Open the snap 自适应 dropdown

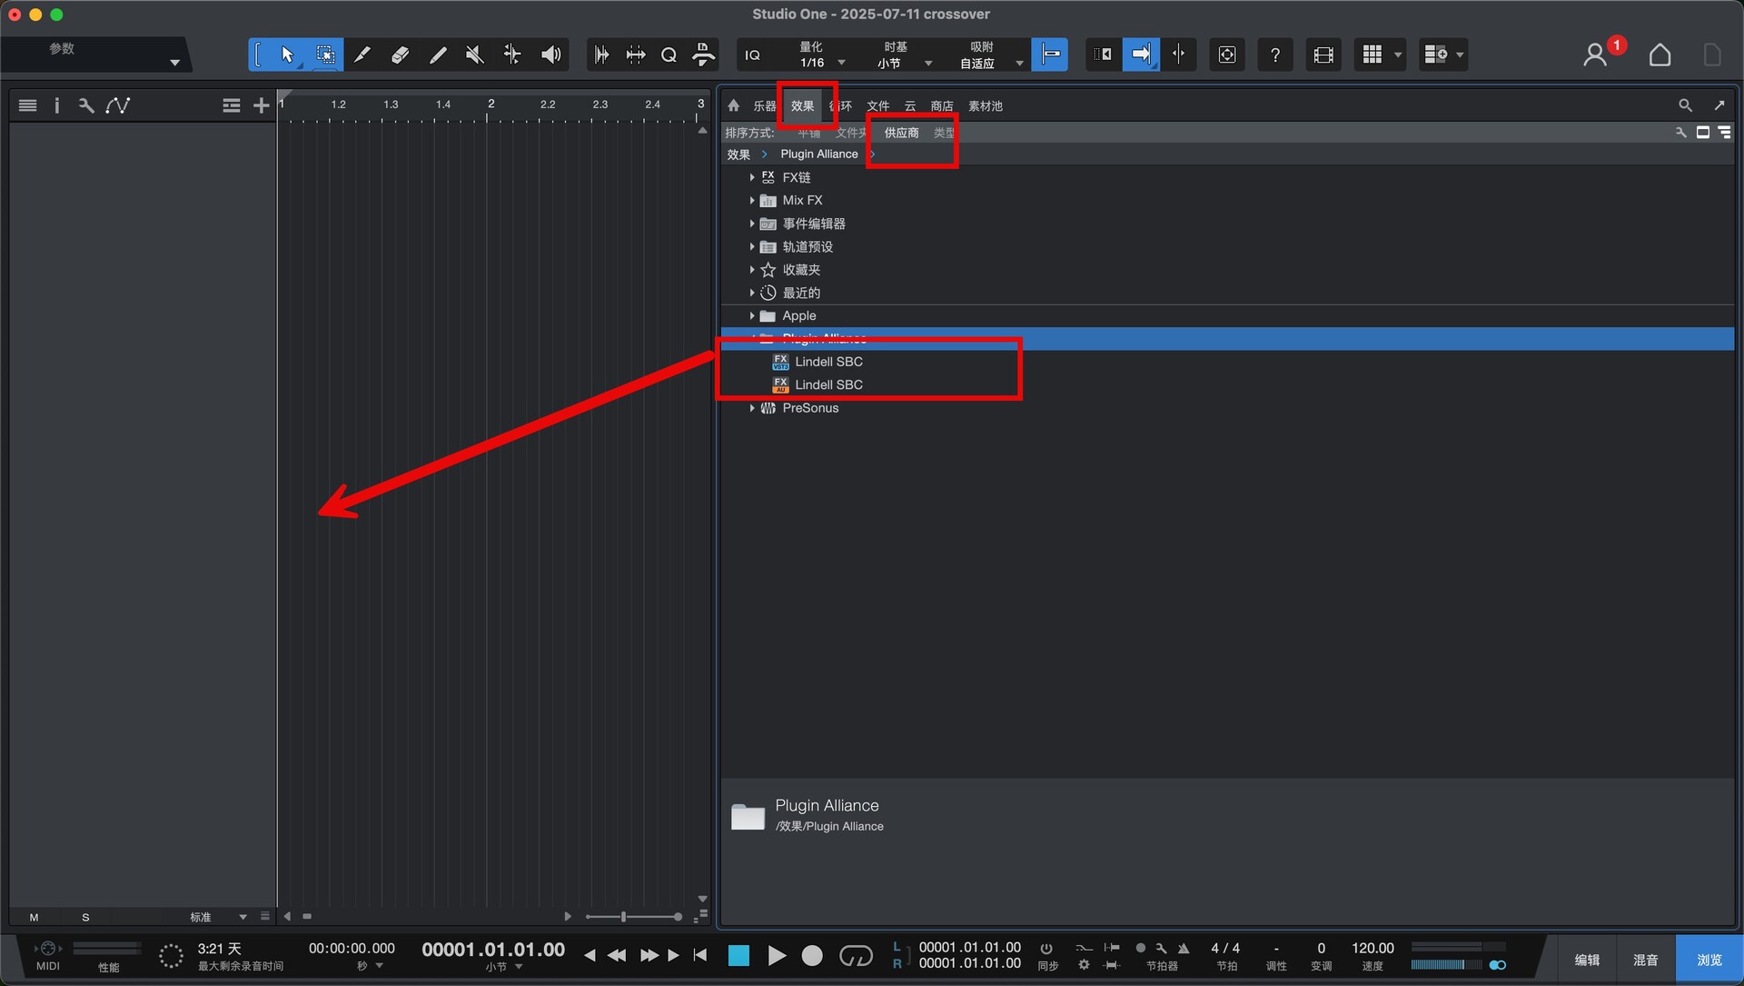pyautogui.click(x=1019, y=63)
